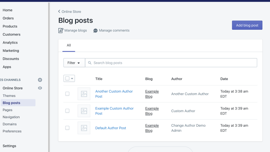The image size is (270, 152).
Task: Click the 'Blog posts' page heading
Action: point(76,21)
